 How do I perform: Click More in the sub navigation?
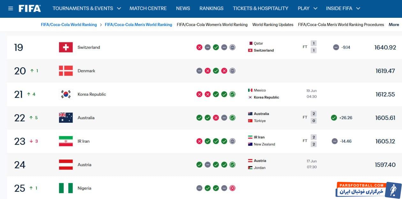pos(394,24)
